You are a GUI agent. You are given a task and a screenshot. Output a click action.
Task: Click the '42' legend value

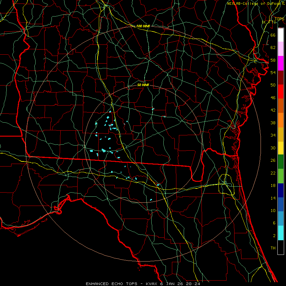(273, 110)
